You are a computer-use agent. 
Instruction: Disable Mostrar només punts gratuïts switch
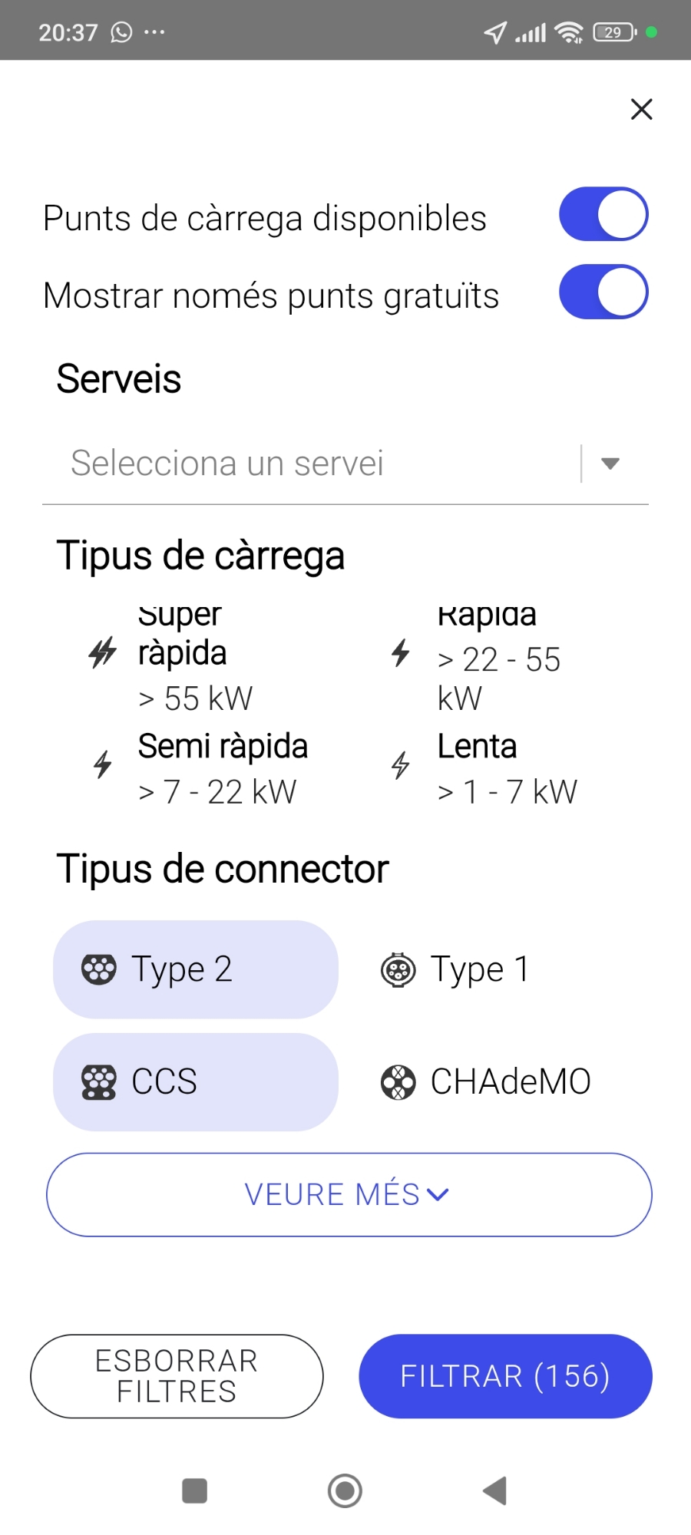(x=603, y=292)
